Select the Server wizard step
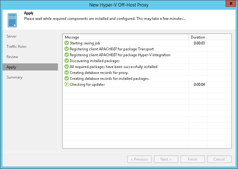Viewport: 238px width, 169px height. [12, 36]
